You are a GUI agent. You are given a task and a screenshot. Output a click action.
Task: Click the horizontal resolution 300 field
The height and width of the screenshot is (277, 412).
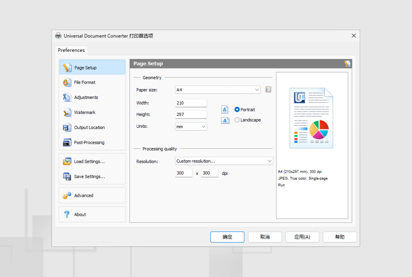pos(183,173)
